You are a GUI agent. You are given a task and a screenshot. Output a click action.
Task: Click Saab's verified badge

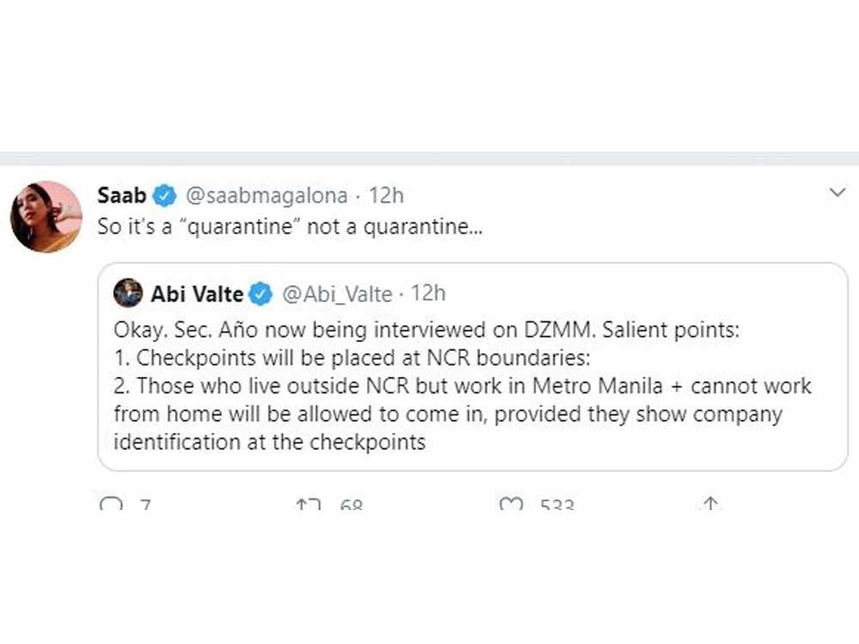click(164, 195)
